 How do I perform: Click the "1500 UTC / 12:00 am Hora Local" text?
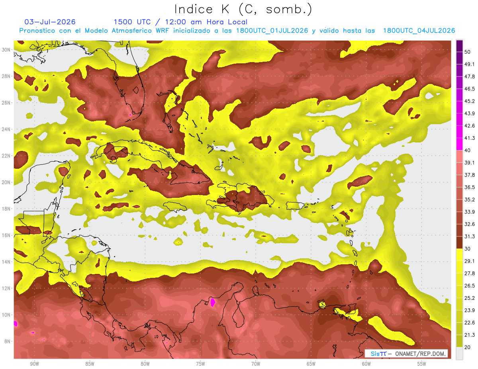pos(180,22)
